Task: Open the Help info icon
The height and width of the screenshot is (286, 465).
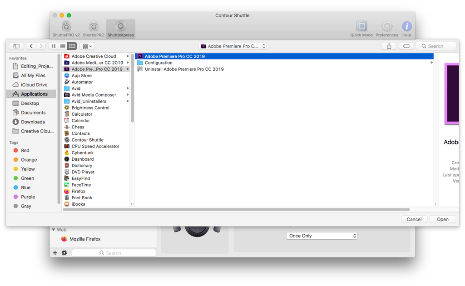Action: [406, 29]
